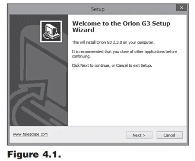Image resolution: width=195 pixels, height=161 pixels.
Task: Click the empty white area of wizard page
Action: point(127,97)
